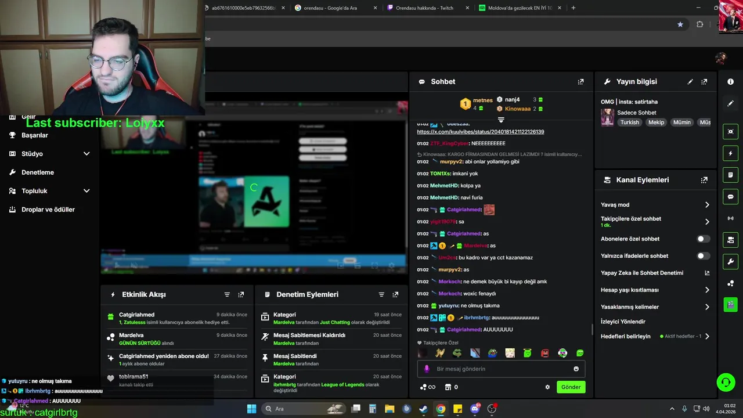Expand the Stüdyo sidebar section

point(86,154)
